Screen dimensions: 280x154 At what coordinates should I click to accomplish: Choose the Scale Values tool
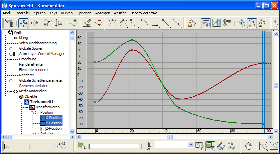click(x=58, y=23)
